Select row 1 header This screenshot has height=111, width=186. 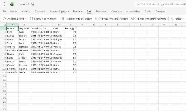3,28
